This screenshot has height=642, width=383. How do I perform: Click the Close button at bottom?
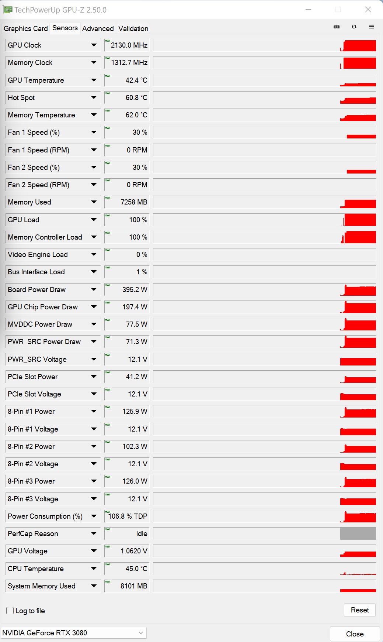point(355,634)
